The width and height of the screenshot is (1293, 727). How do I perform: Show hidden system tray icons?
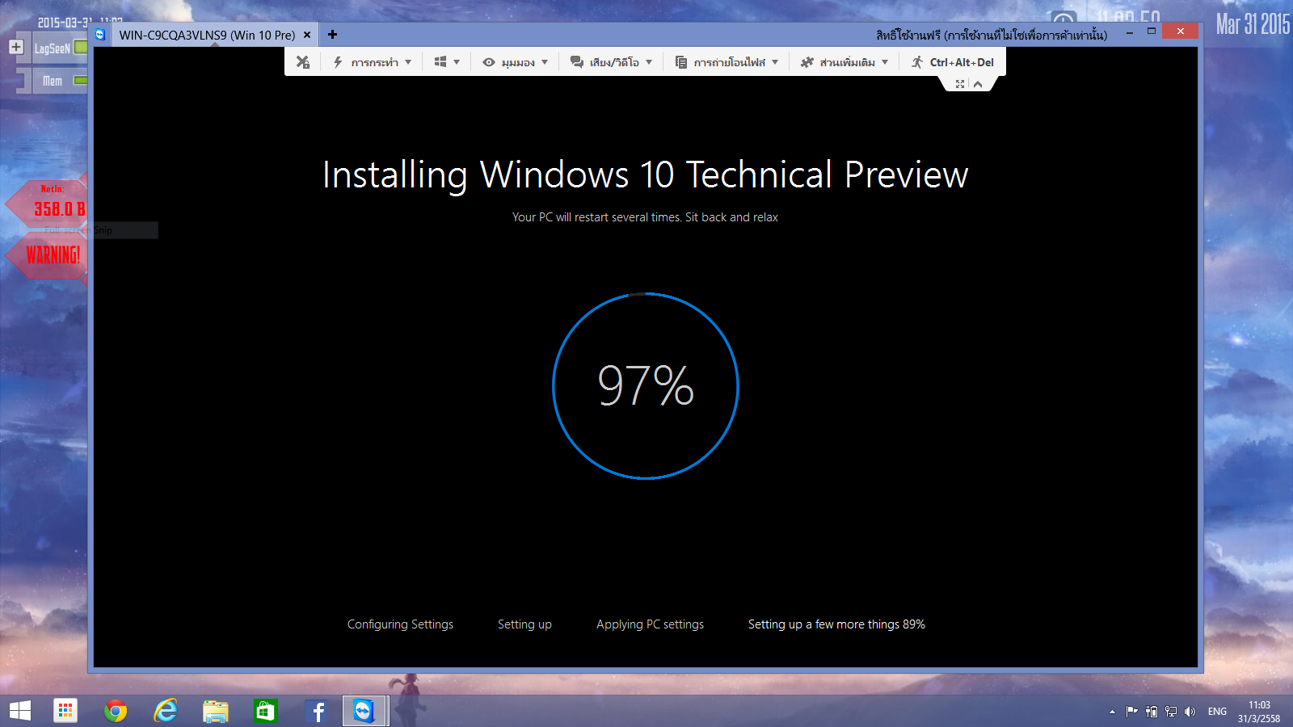click(x=1112, y=712)
